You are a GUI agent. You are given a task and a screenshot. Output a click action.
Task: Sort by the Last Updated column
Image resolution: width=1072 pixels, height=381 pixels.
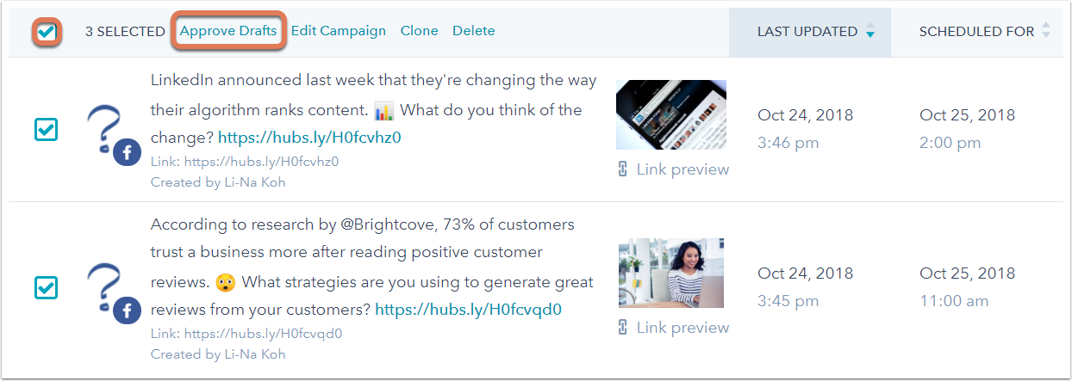[807, 32]
